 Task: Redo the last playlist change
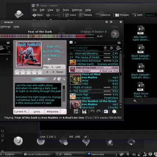point(99,111)
